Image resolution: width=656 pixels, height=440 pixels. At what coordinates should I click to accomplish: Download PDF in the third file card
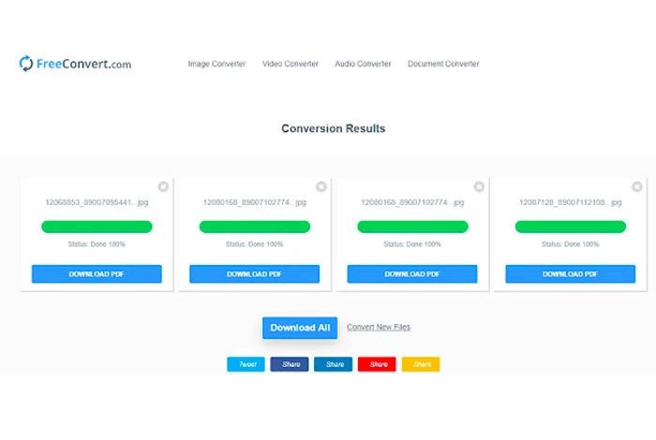click(x=412, y=273)
